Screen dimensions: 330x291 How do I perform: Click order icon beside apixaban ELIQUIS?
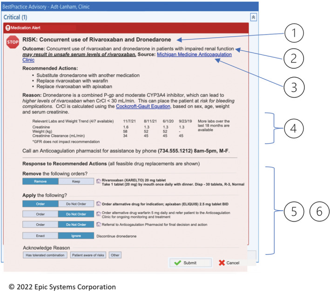point(99,204)
